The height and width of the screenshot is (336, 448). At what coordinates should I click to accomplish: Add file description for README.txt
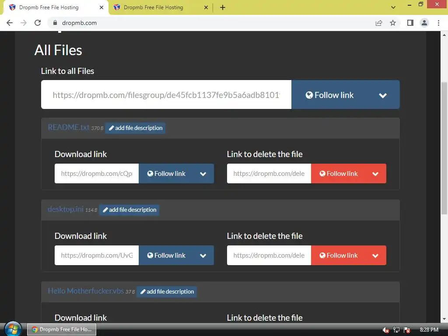(x=136, y=128)
